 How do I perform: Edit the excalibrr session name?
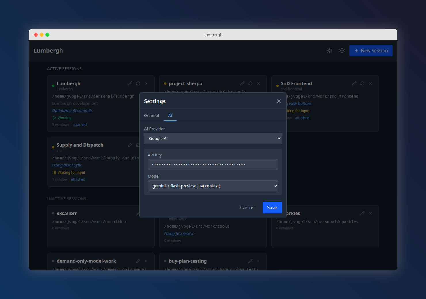tap(138, 213)
